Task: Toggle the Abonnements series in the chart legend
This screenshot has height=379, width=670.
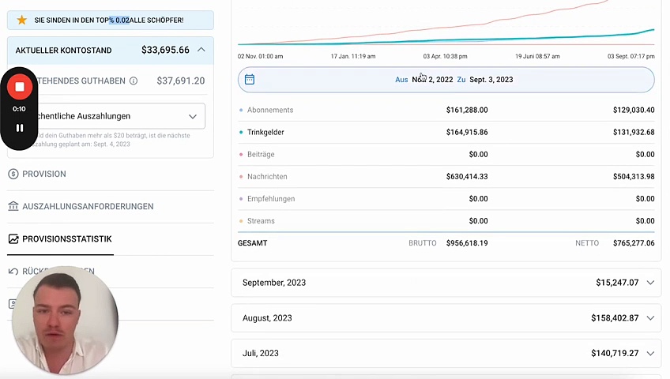Action: tap(269, 111)
